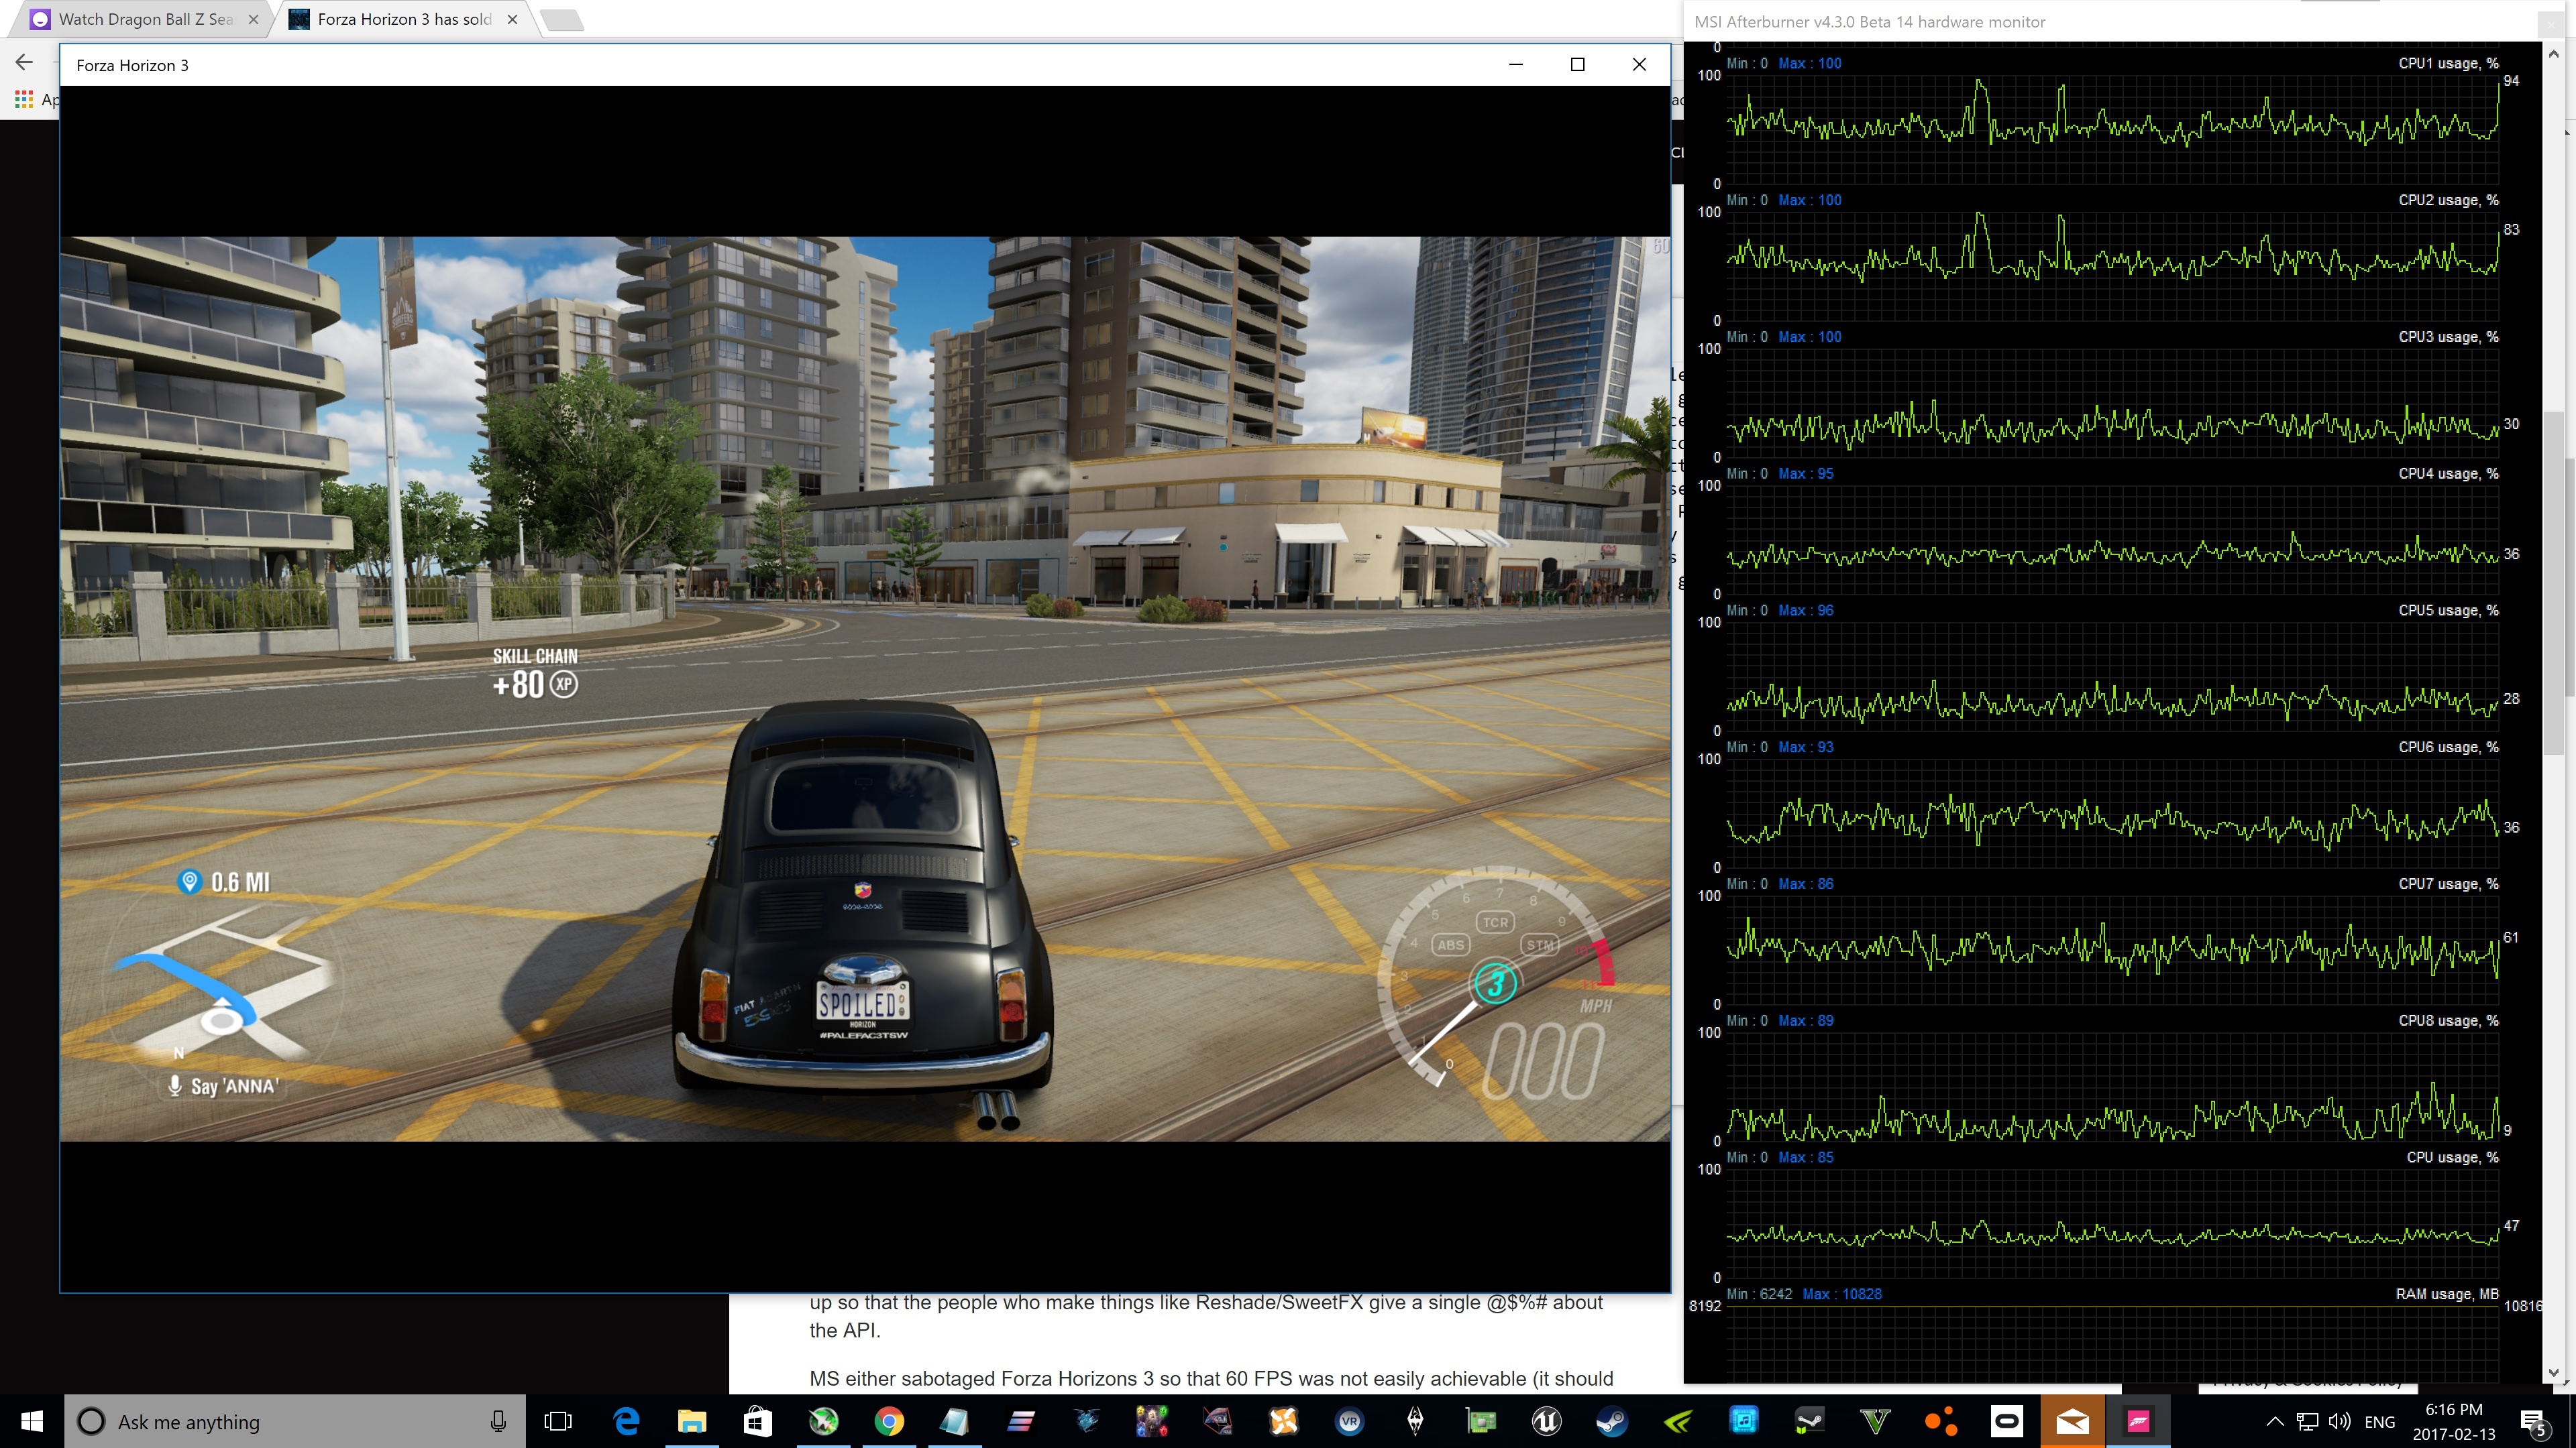Click the browser back arrow
The image size is (2576, 1448).
click(x=24, y=63)
